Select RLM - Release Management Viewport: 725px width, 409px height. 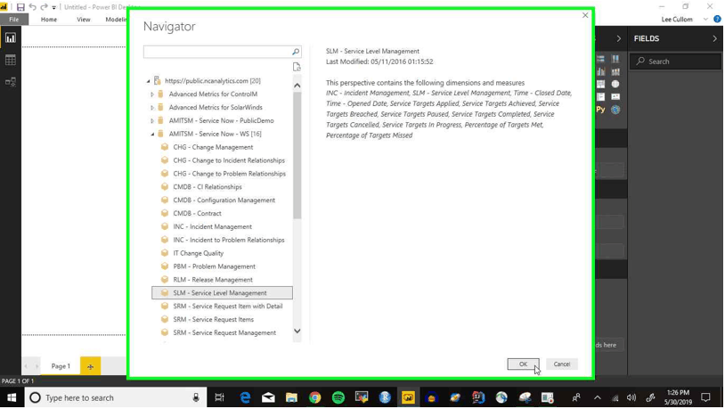tap(213, 280)
